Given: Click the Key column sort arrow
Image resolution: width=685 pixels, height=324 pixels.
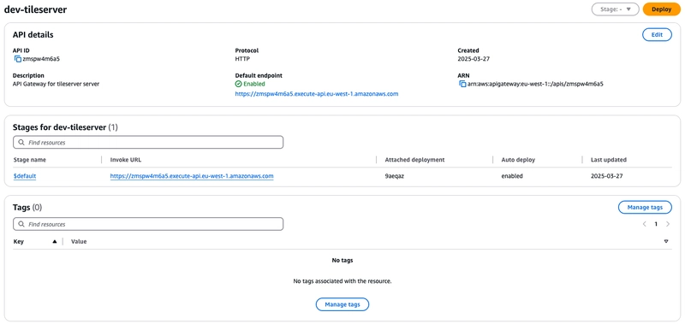Looking at the screenshot, I should [55, 242].
